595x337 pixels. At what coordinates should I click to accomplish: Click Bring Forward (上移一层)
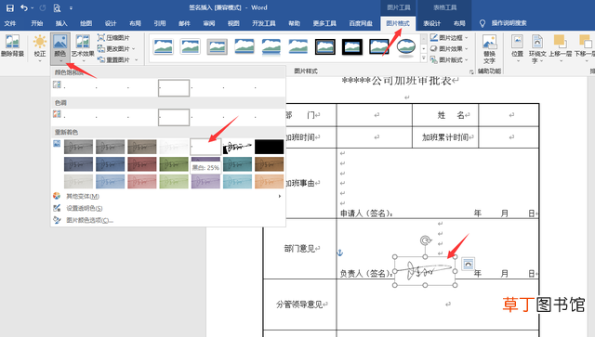coord(560,47)
